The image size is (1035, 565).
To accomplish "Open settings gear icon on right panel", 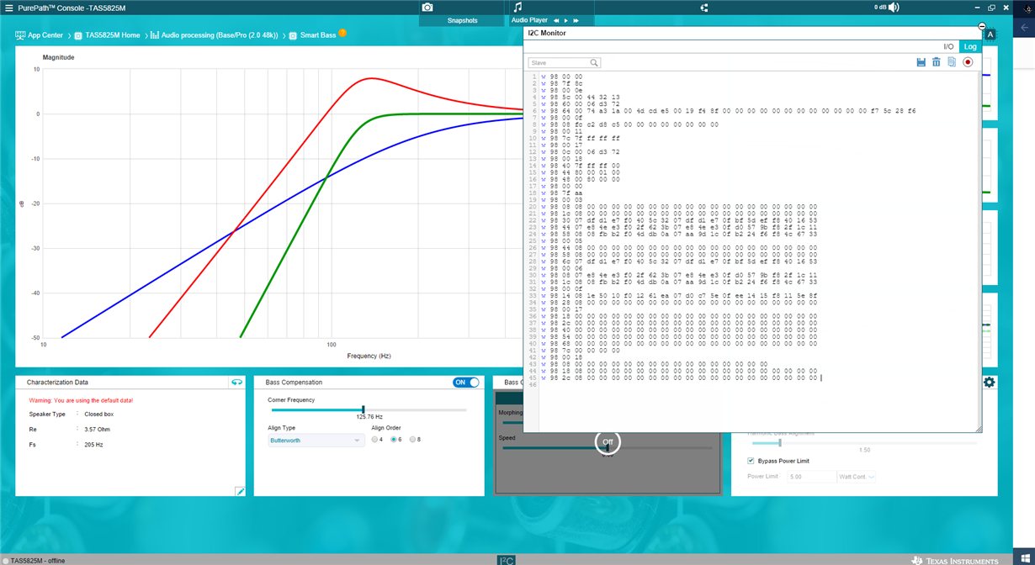I will click(989, 382).
